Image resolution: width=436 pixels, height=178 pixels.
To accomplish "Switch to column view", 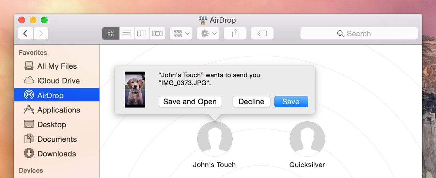I will point(142,34).
